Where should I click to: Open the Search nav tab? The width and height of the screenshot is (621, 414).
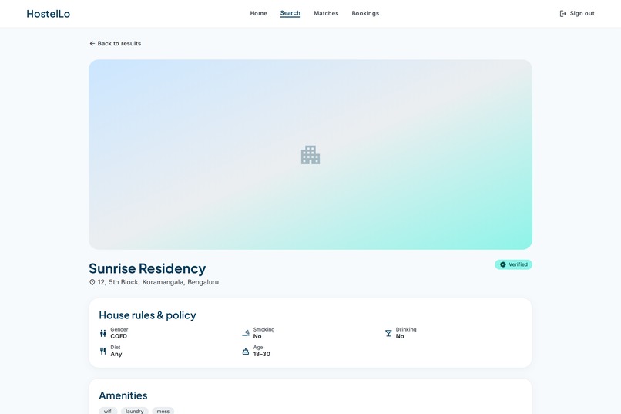(290, 13)
